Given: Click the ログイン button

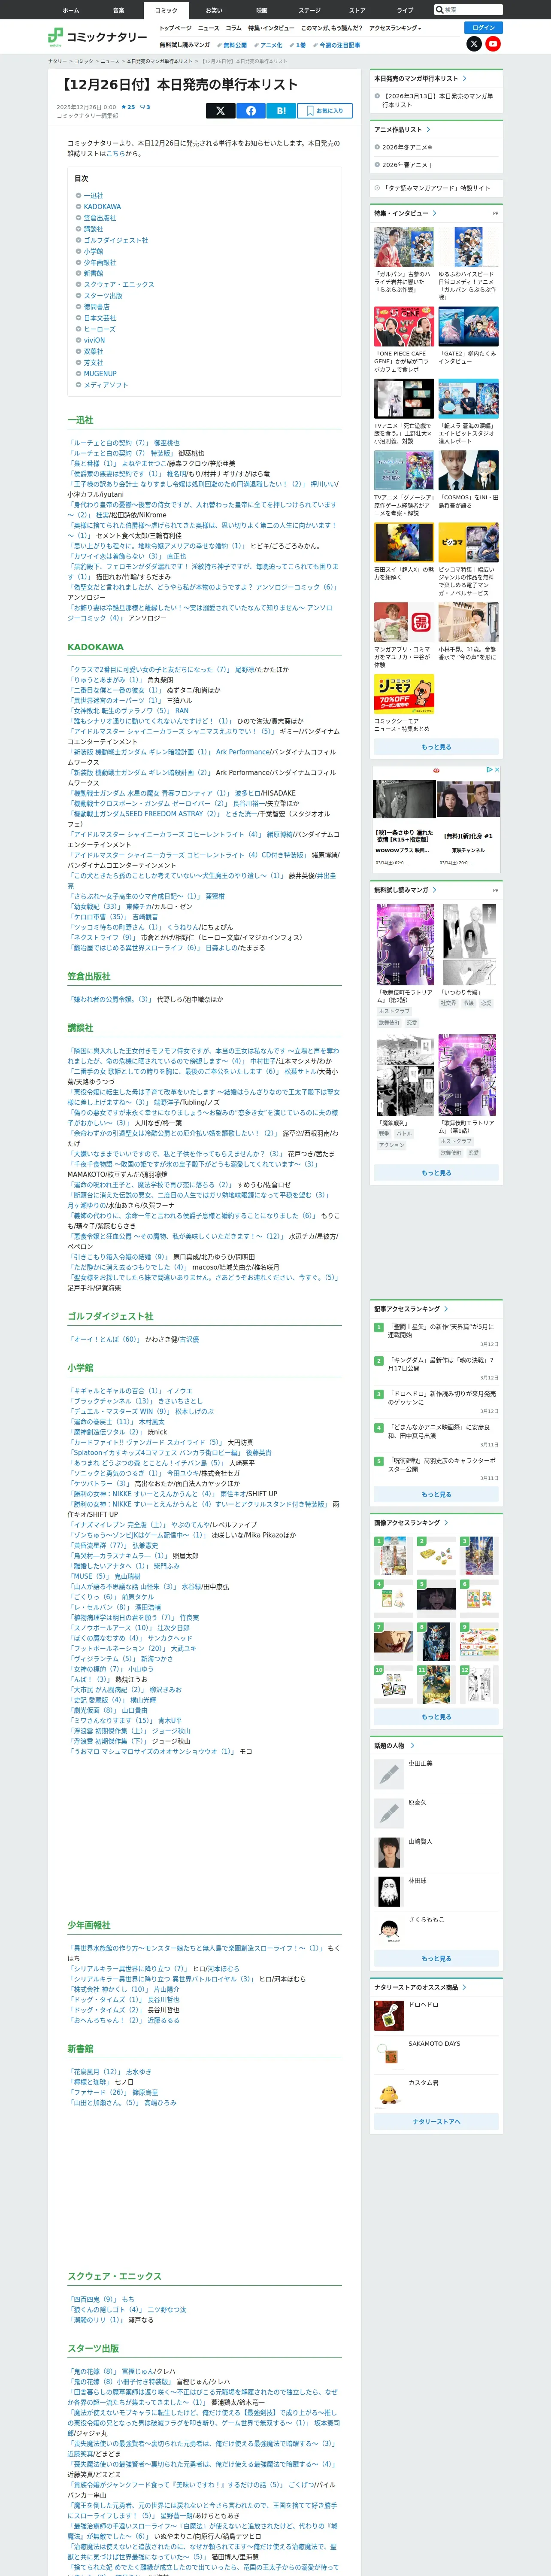Looking at the screenshot, I should (484, 28).
